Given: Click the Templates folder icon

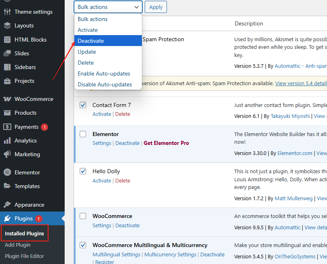Looking at the screenshot, I should pyautogui.click(x=7, y=186).
